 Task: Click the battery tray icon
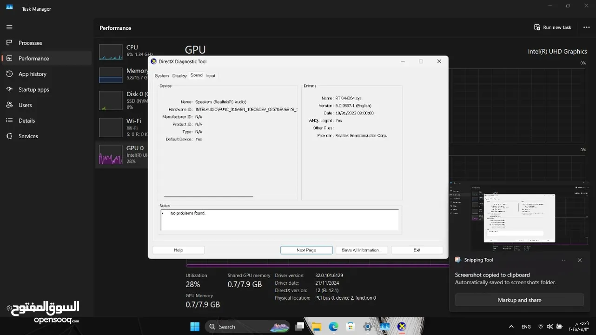(560, 327)
